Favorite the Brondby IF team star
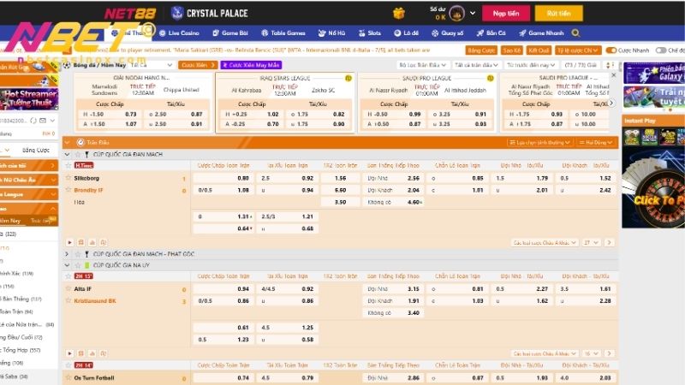 [x=68, y=190]
